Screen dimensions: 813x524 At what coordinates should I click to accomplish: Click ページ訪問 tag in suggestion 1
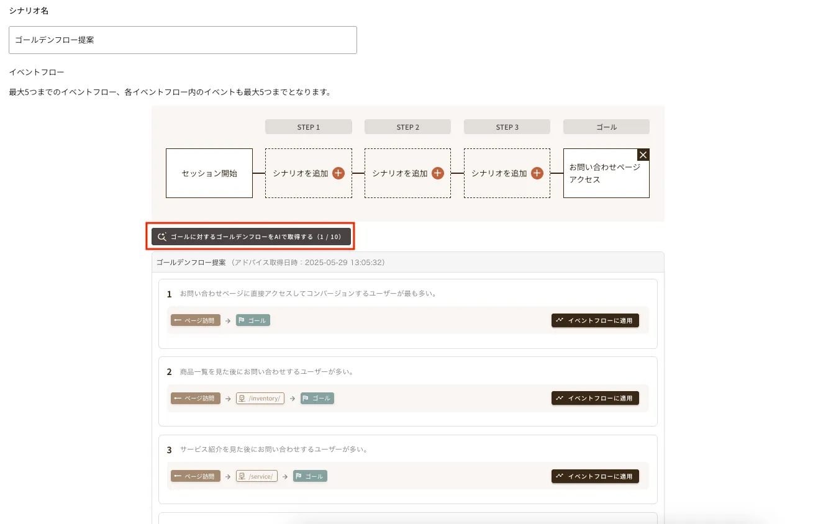tap(195, 320)
